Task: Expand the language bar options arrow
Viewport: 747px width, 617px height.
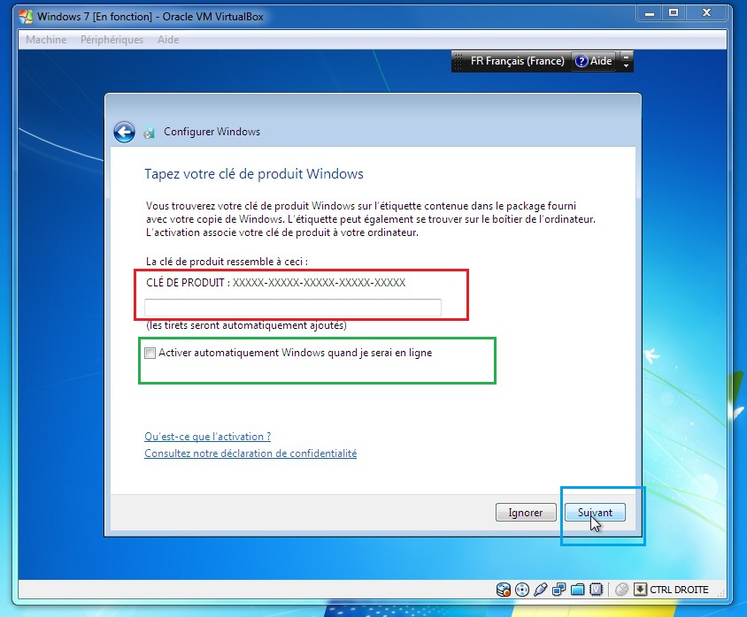Action: click(x=627, y=65)
